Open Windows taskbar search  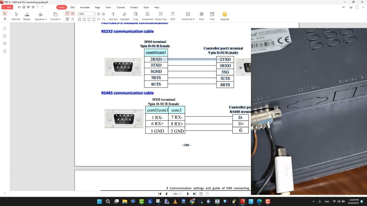point(108,202)
